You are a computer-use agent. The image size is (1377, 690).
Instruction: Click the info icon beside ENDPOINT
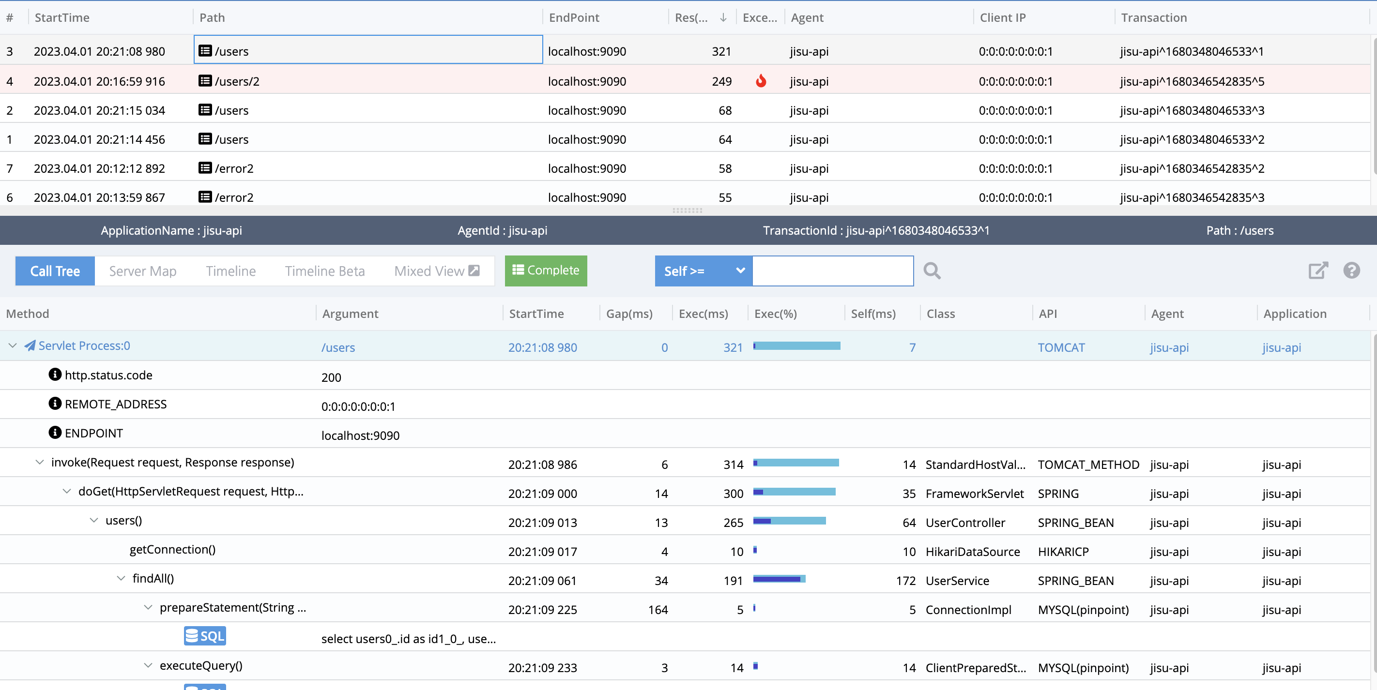55,433
